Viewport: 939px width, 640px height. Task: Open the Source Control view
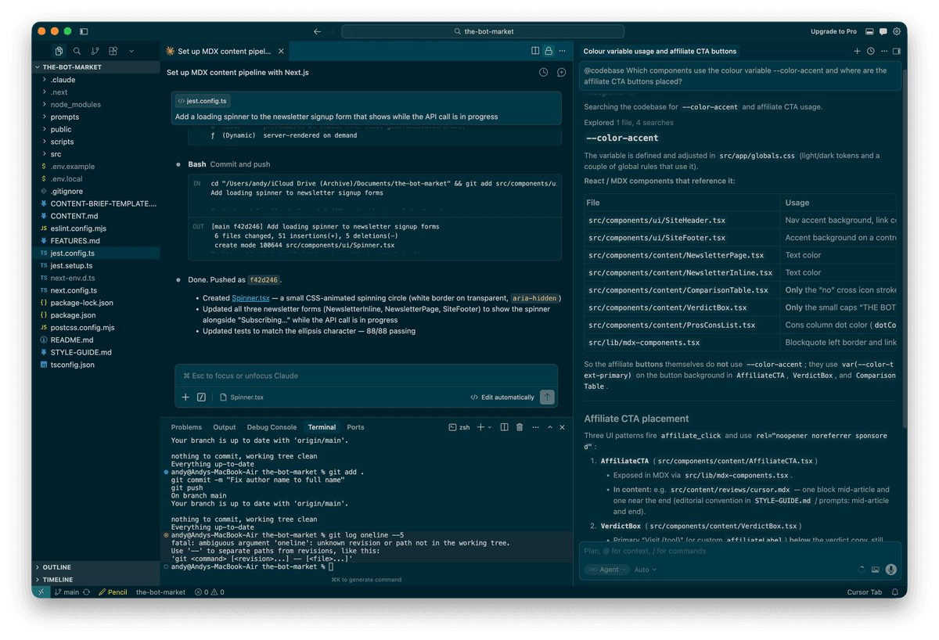coord(95,50)
